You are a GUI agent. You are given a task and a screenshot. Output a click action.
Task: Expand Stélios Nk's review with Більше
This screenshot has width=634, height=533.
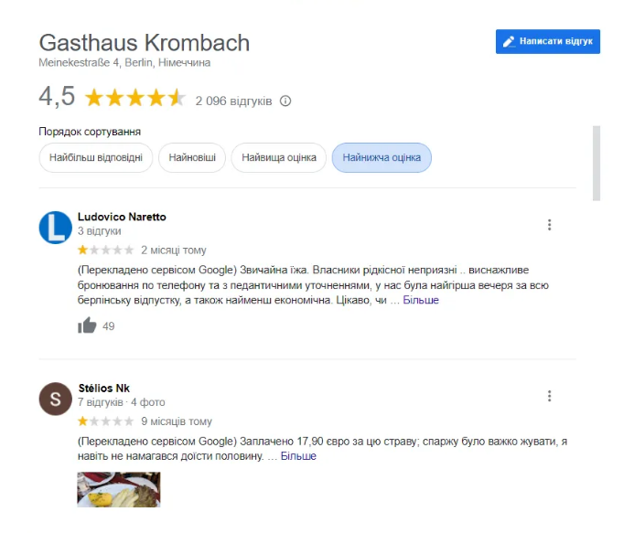click(298, 456)
